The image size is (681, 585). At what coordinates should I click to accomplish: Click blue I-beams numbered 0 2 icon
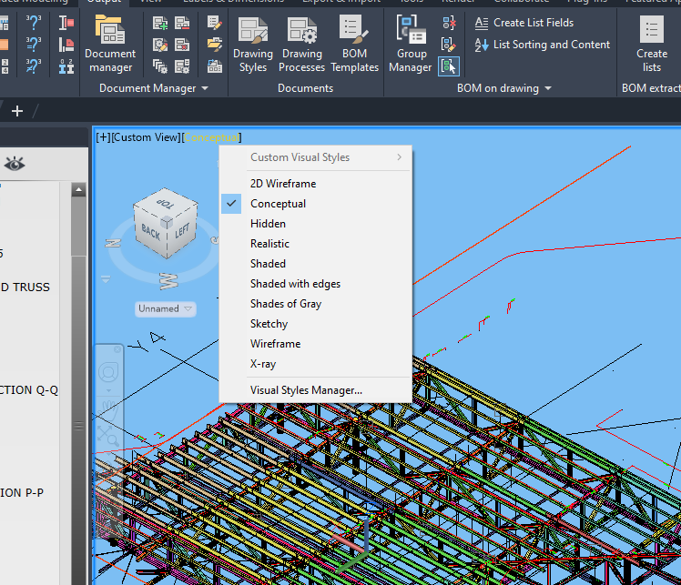66,66
